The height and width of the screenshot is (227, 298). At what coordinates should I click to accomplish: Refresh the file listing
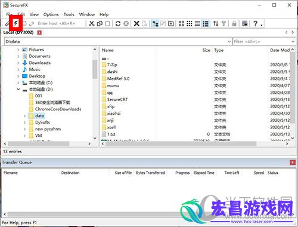pos(118,23)
